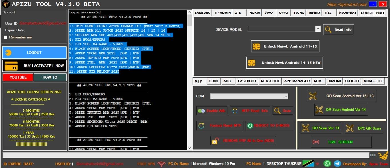Select the QR Scan Android Ver 14 icon
Viewport: 390px width, 168px height.
click(319, 110)
